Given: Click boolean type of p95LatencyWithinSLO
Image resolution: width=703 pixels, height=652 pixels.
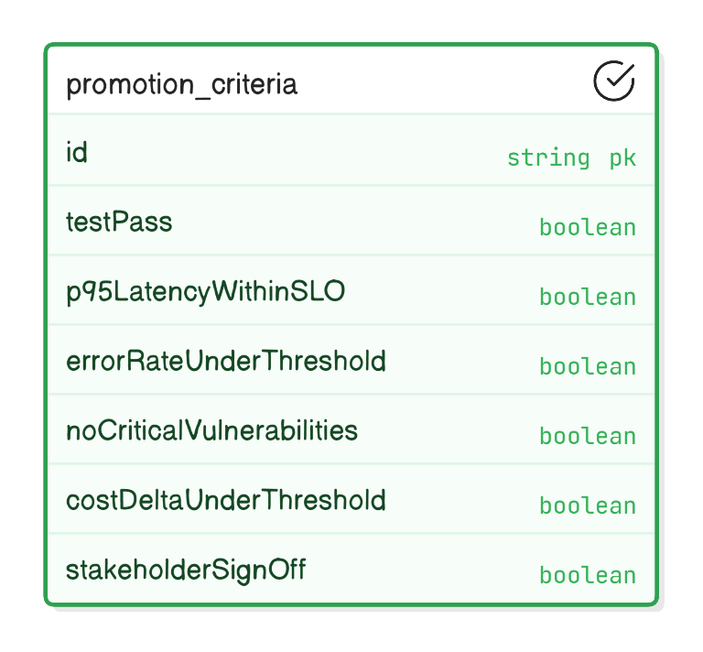Looking at the screenshot, I should [x=588, y=298].
